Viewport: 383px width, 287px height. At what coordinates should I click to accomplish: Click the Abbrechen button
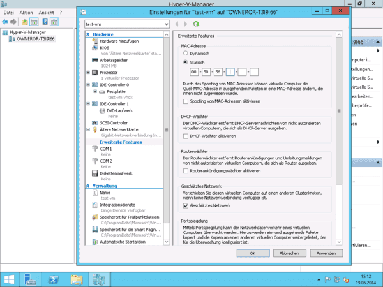(x=289, y=253)
